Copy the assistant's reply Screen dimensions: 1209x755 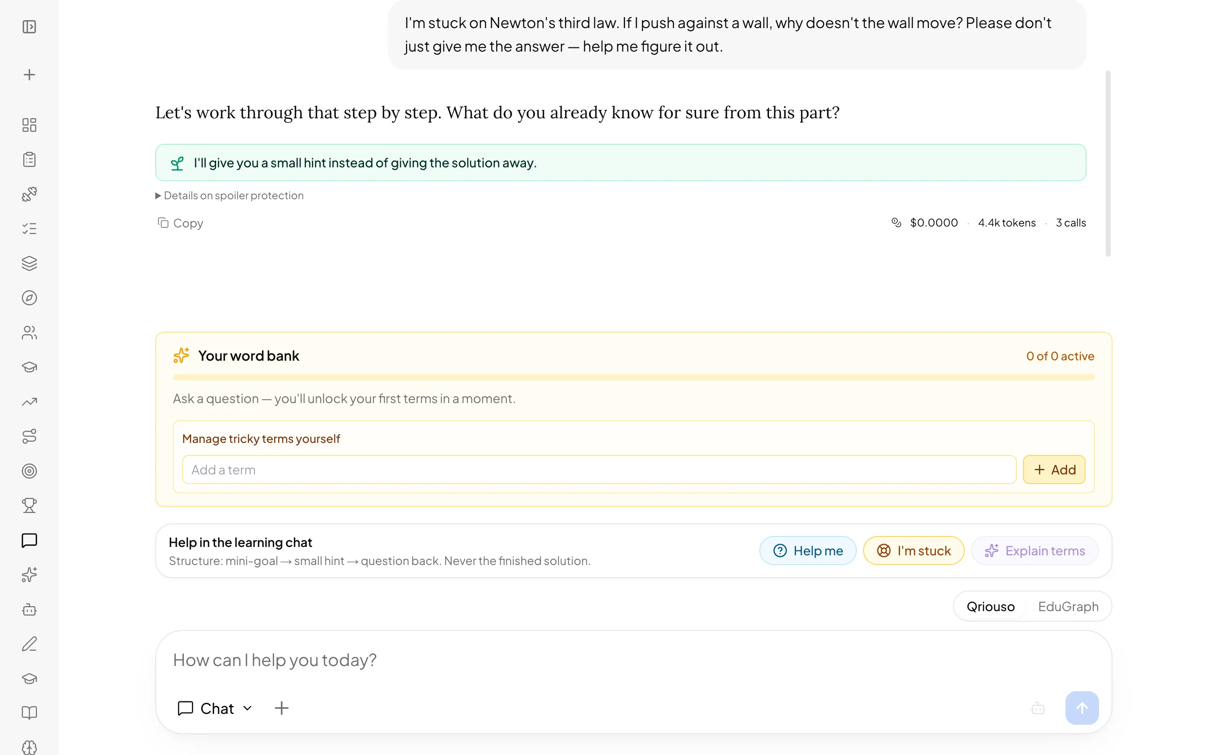181,223
